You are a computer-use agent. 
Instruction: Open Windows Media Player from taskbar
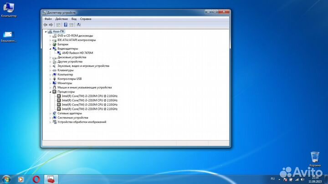(20, 179)
